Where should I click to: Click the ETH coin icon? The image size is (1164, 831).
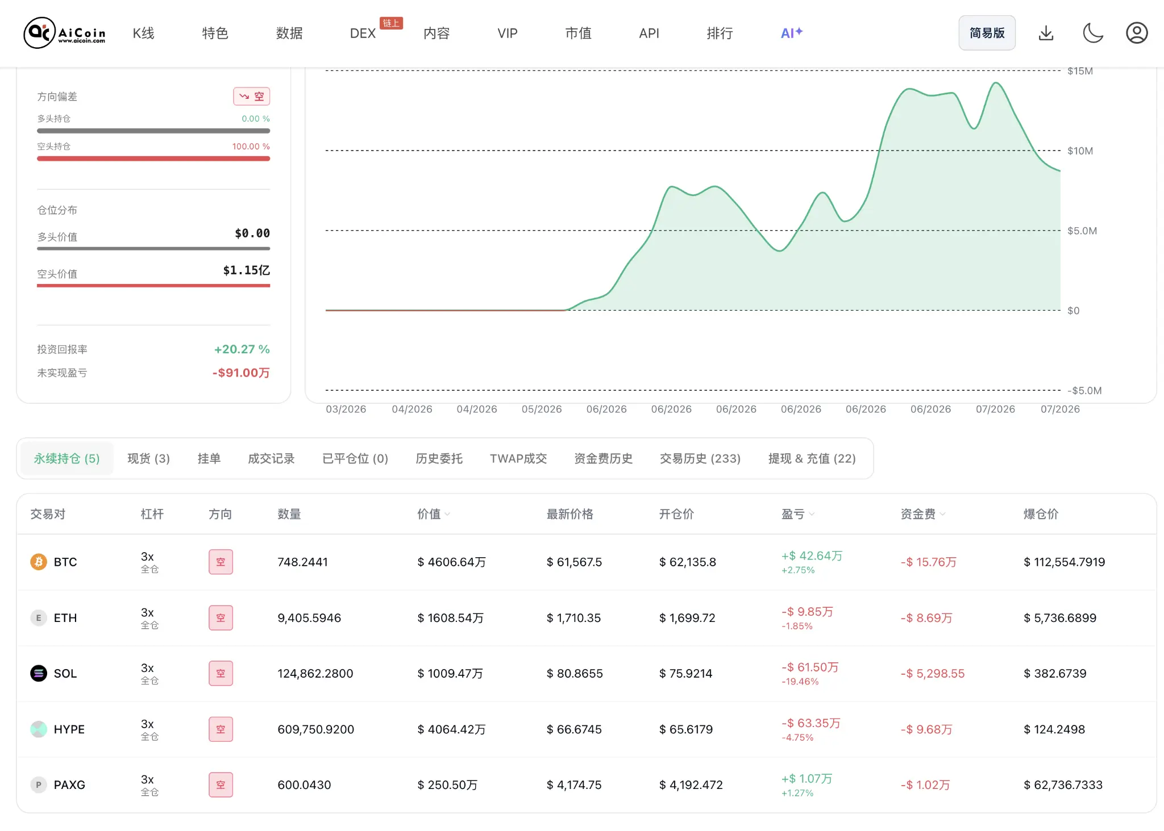point(39,617)
